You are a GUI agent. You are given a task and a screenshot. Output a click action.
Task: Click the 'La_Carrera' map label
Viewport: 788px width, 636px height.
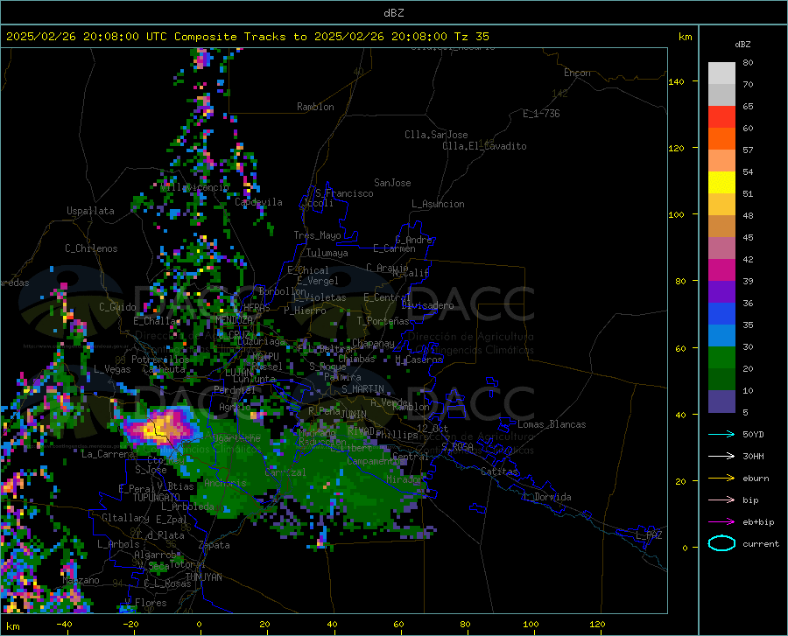[x=108, y=454]
